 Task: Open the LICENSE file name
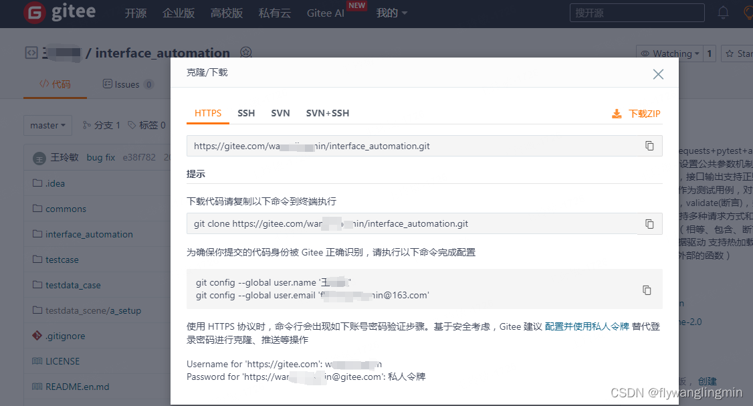pos(62,361)
